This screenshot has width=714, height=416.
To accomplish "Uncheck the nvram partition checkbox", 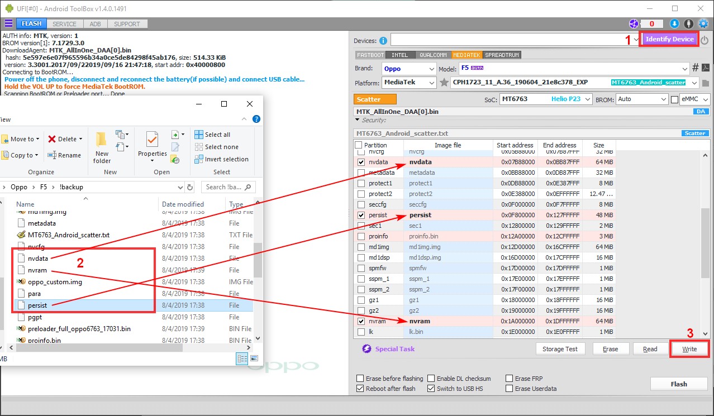I will point(361,321).
